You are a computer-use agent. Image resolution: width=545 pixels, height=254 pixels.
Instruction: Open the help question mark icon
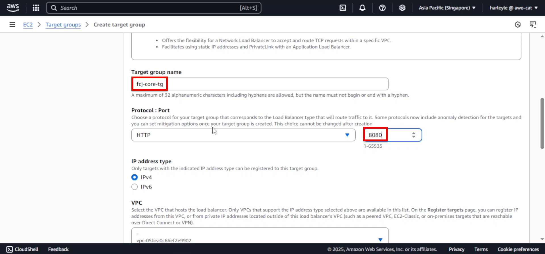382,8
